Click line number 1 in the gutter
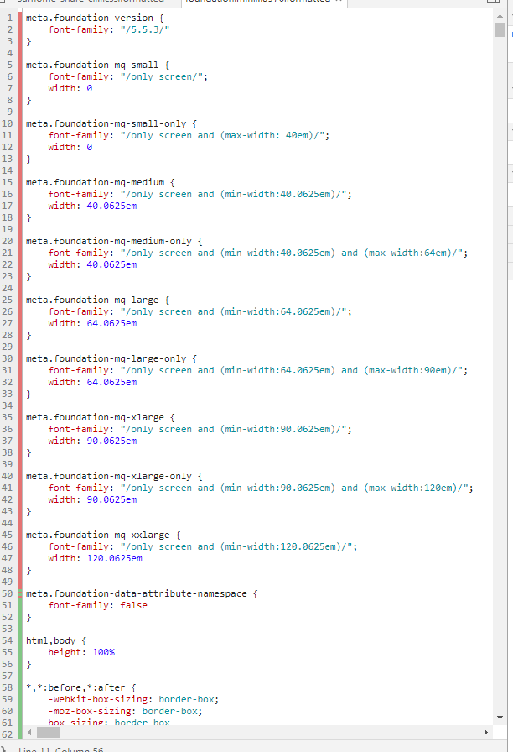 [9, 18]
